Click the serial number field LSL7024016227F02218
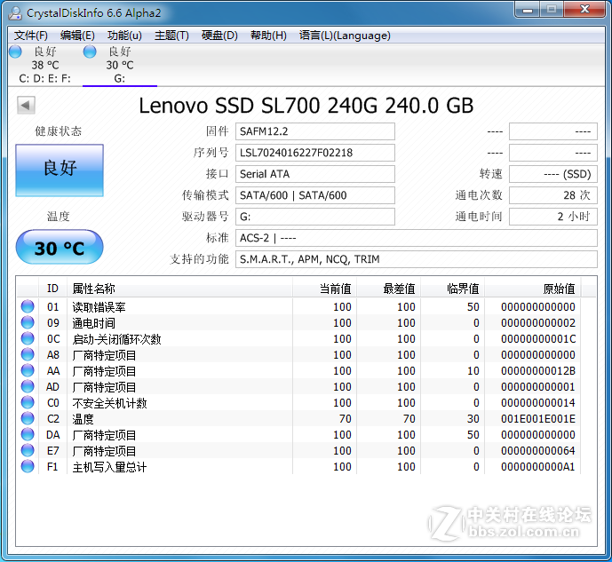This screenshot has height=562, width=612. point(315,153)
